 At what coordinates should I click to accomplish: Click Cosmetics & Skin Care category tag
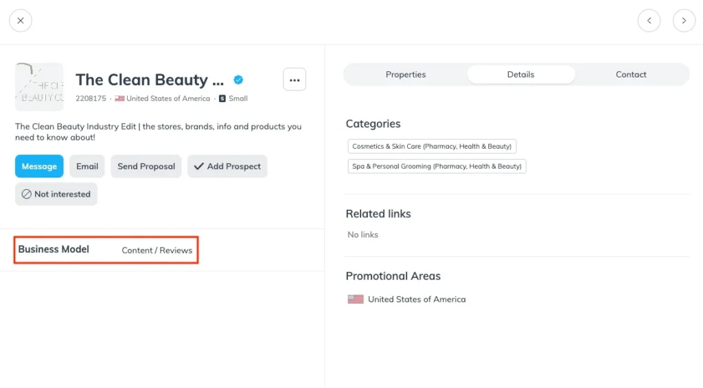(432, 146)
